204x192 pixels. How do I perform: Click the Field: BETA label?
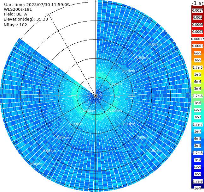[15, 14]
